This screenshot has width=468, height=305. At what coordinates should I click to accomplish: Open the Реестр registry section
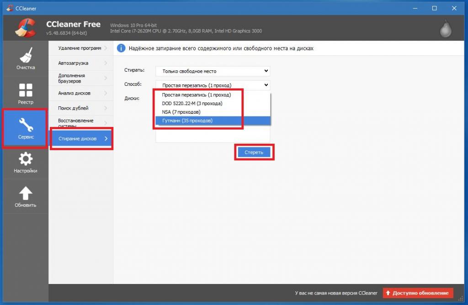pyautogui.click(x=26, y=93)
